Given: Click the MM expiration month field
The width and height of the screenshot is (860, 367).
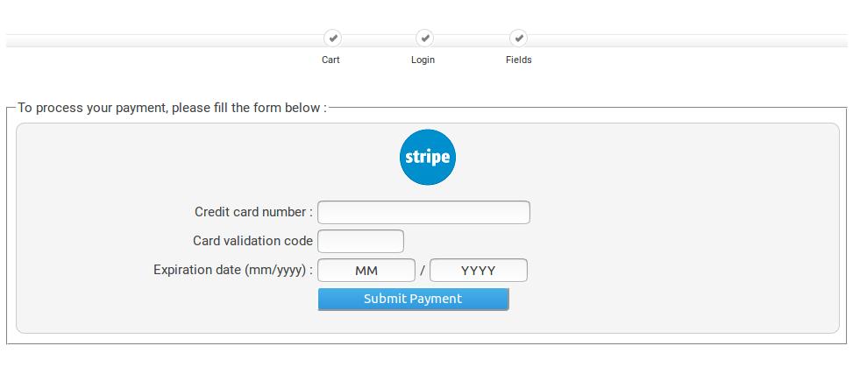Looking at the screenshot, I should click(x=366, y=271).
